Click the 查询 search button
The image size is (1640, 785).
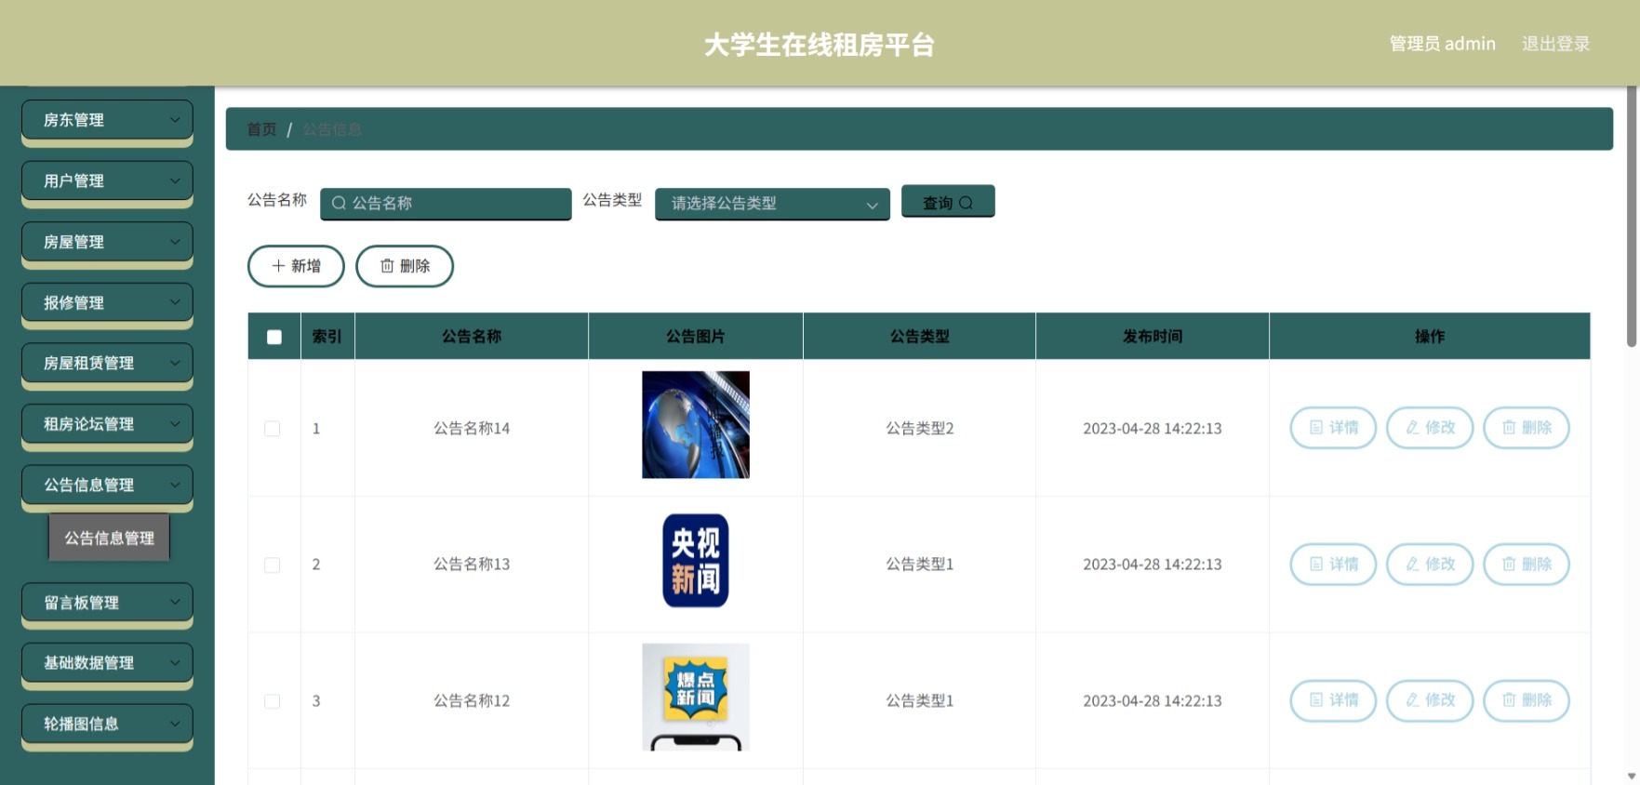[x=948, y=202]
